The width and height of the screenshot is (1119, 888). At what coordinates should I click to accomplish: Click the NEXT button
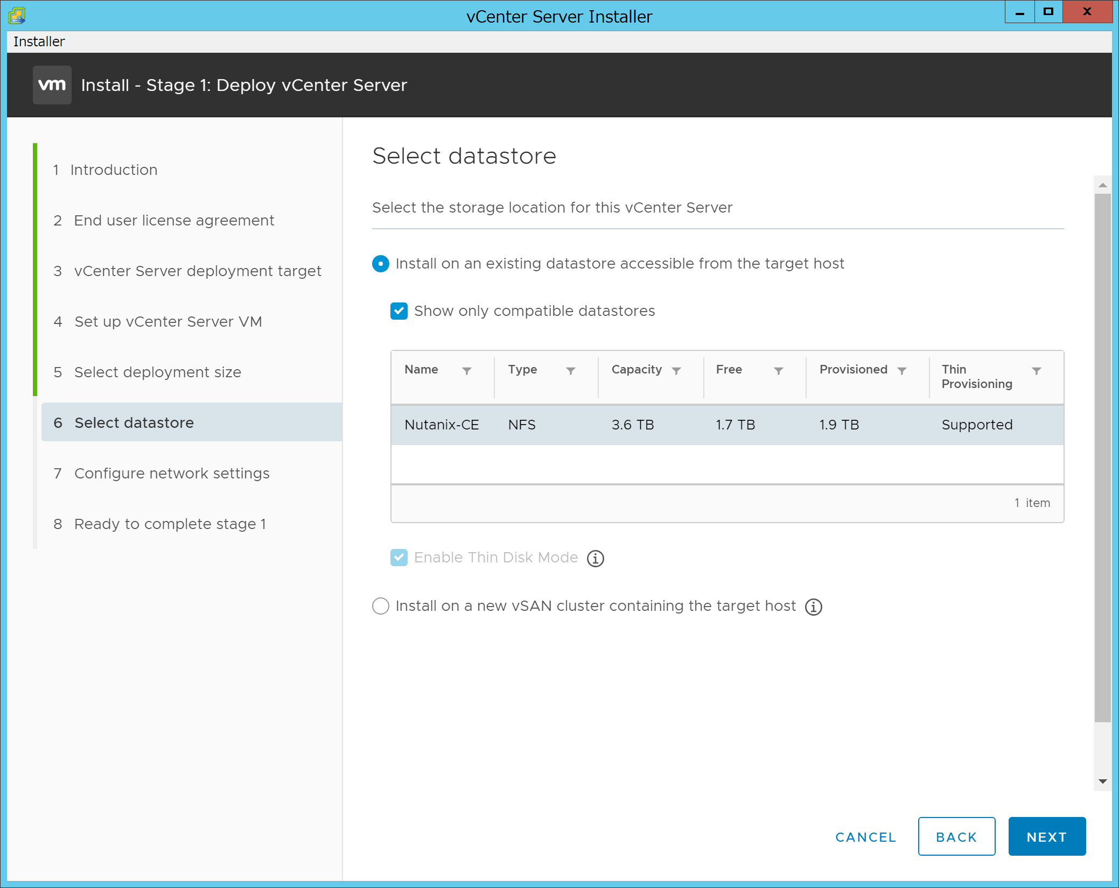[1047, 837]
